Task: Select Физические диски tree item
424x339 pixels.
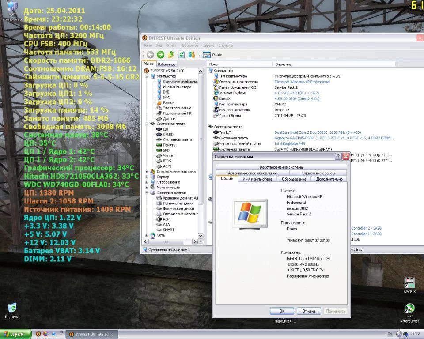Action: (x=178, y=209)
